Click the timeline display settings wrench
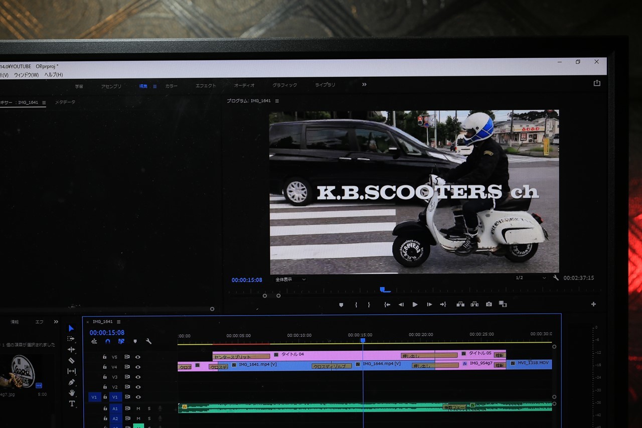Viewport: 642px width, 428px height. click(148, 341)
